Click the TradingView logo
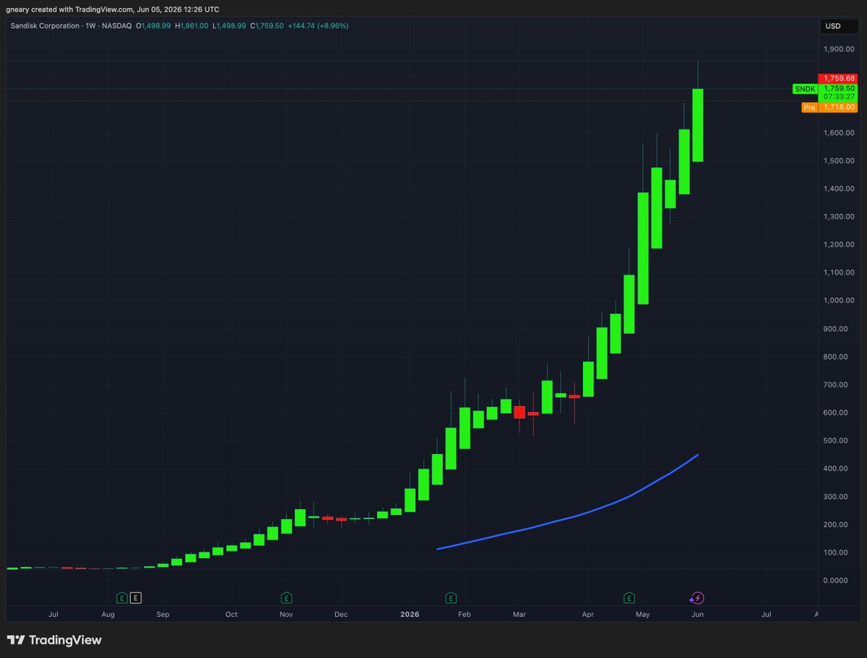 point(54,640)
